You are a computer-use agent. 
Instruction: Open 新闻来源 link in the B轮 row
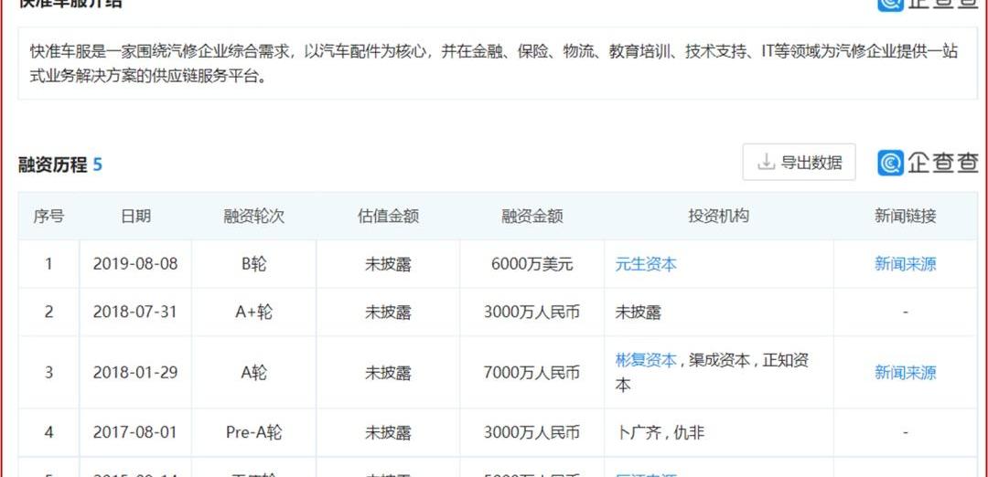tap(905, 264)
